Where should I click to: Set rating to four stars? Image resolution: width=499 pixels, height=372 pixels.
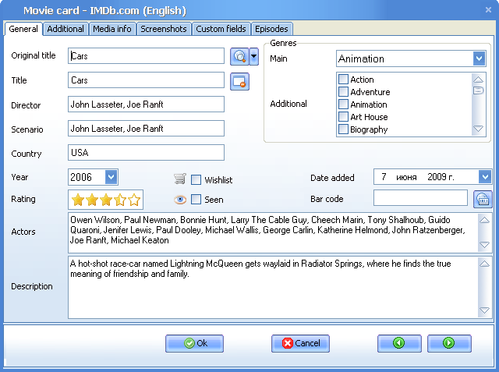pos(120,200)
